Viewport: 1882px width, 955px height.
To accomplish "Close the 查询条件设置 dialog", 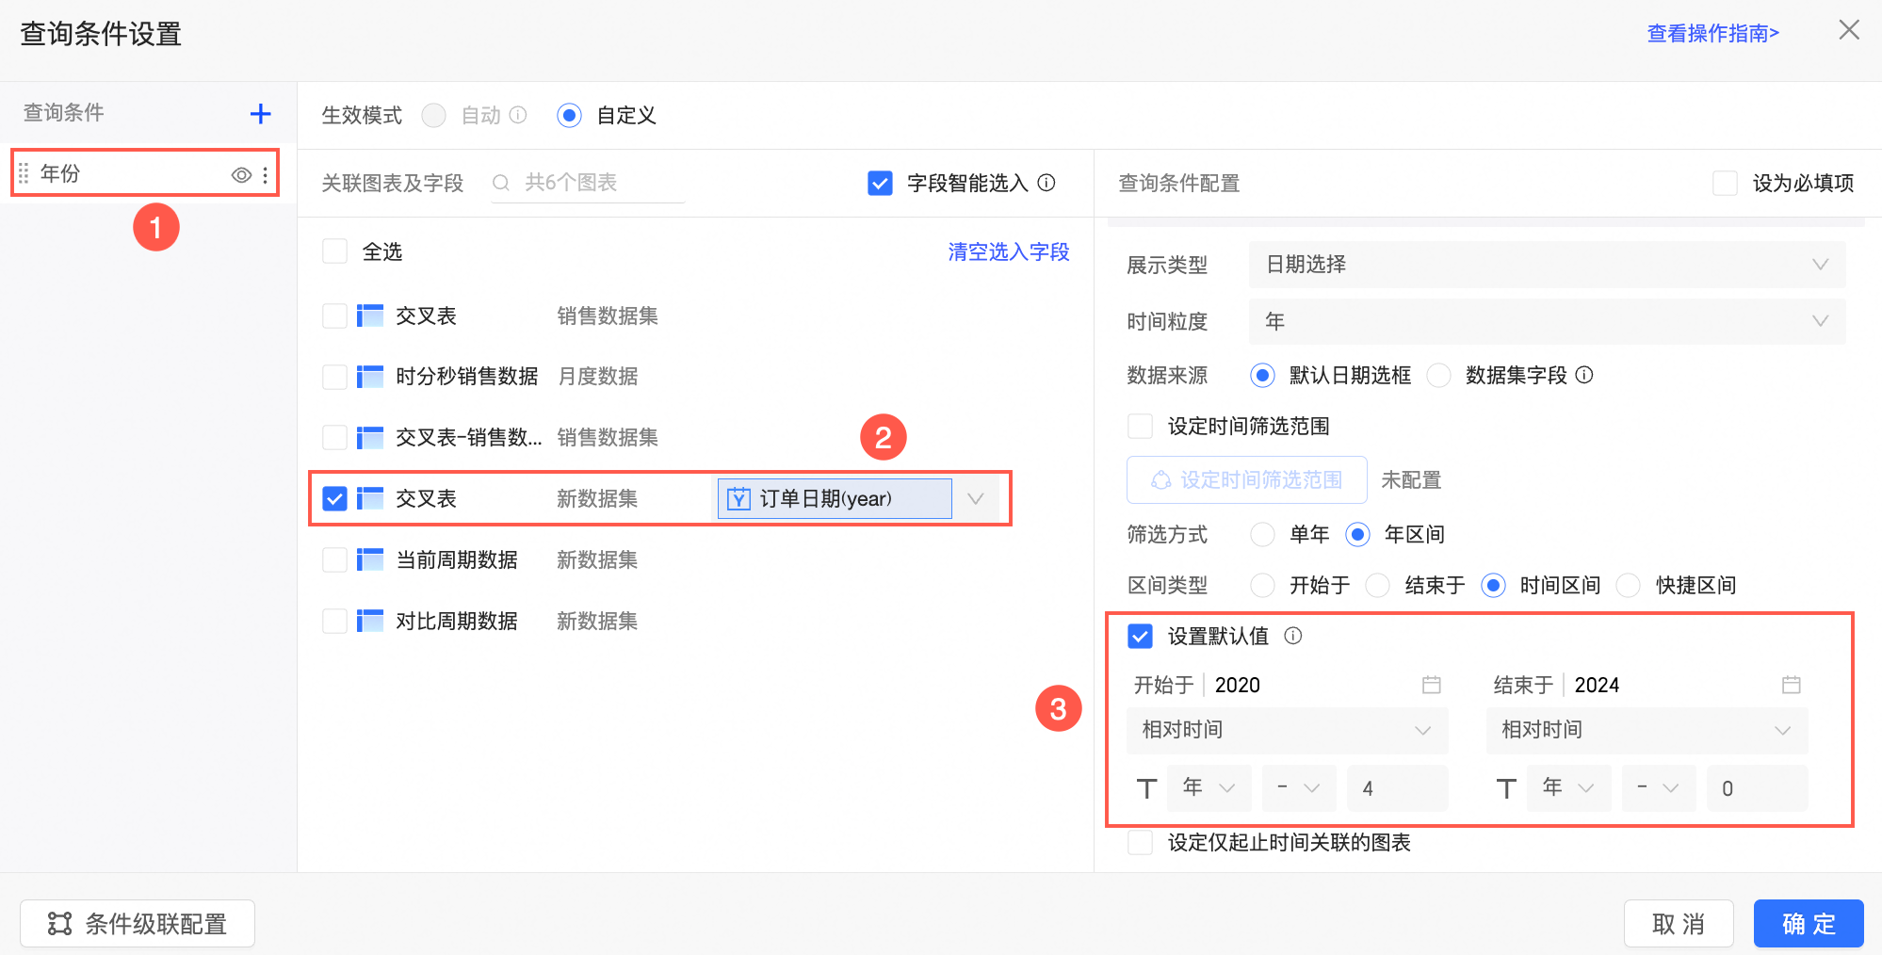I will coord(1849,30).
